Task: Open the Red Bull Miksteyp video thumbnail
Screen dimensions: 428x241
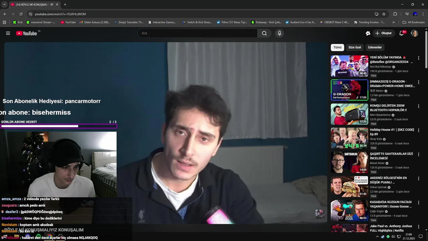Action: (349, 66)
